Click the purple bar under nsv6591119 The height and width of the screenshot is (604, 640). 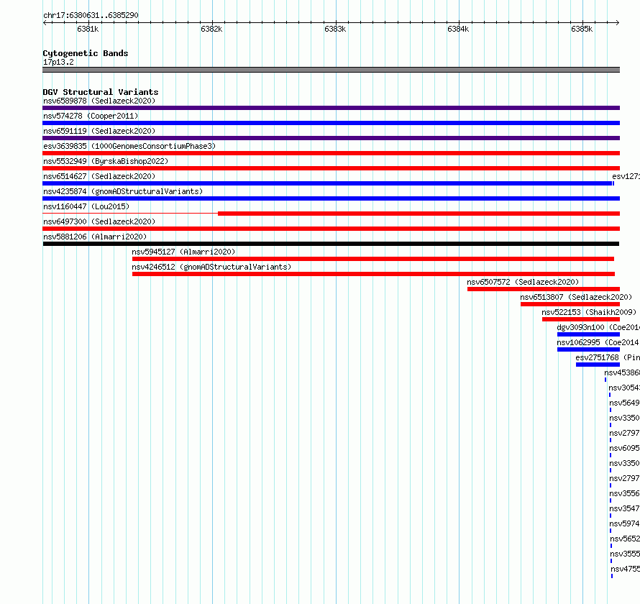point(331,138)
